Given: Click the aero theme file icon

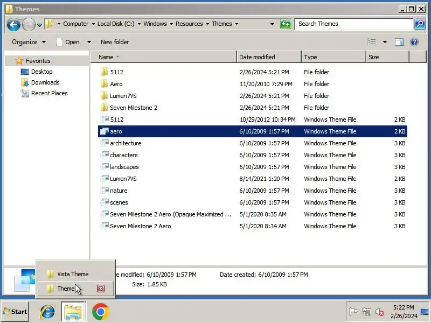Looking at the screenshot, I should [105, 131].
